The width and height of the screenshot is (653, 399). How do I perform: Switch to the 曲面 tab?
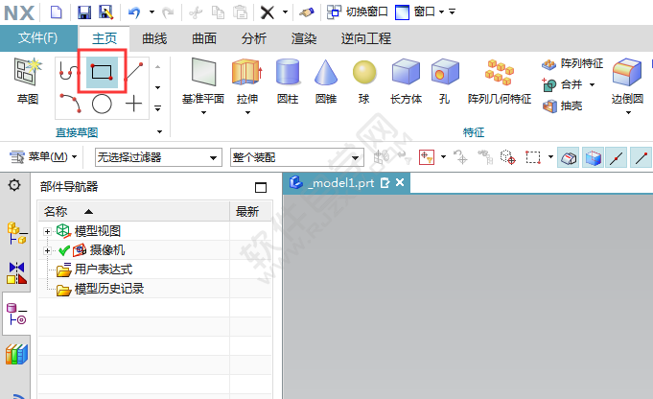(204, 38)
